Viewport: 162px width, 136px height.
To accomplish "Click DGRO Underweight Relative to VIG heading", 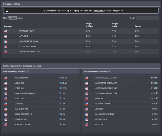I will pyautogui.click(x=97, y=71).
